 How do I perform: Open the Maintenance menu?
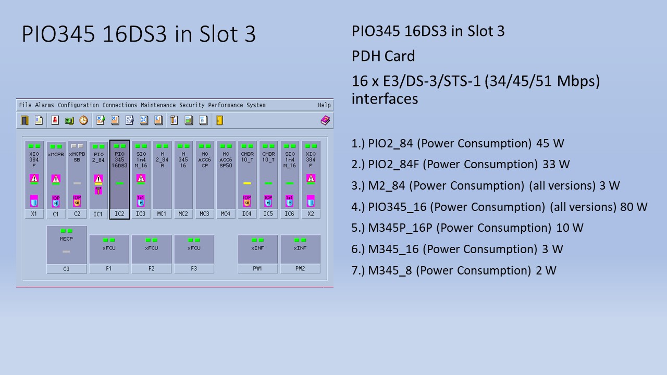point(157,105)
